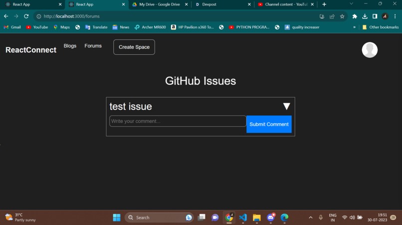This screenshot has width=402, height=225.
Task: Expand the test issue dropdown triangle
Action: click(x=286, y=106)
